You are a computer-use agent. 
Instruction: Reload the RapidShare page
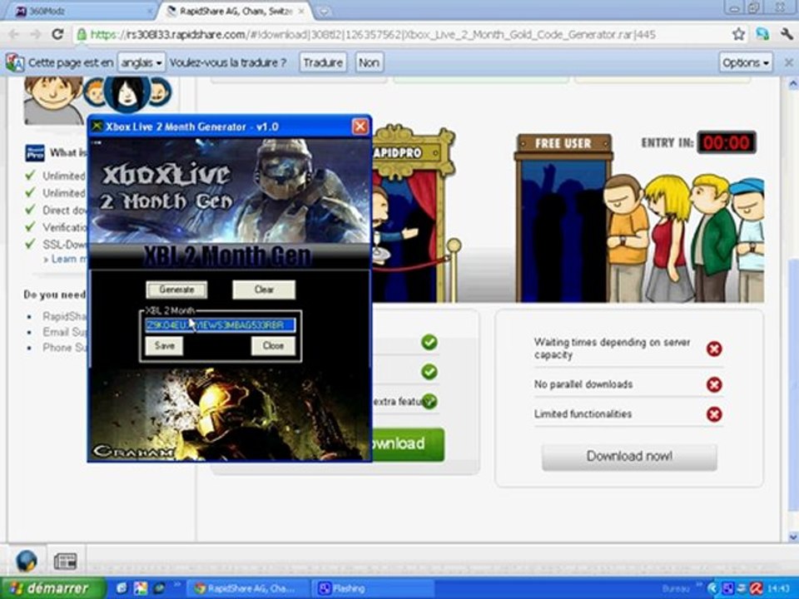point(57,35)
